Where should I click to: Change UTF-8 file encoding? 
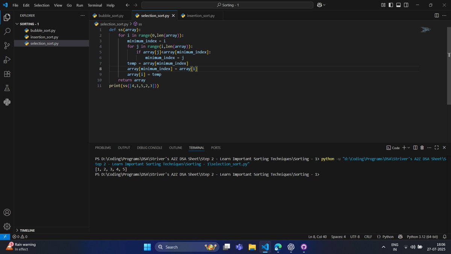[355, 237]
